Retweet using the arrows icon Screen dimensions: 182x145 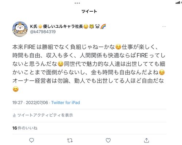point(70,140)
